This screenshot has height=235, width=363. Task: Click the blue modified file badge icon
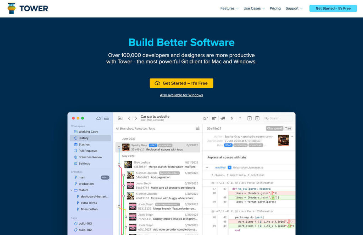(229, 168)
